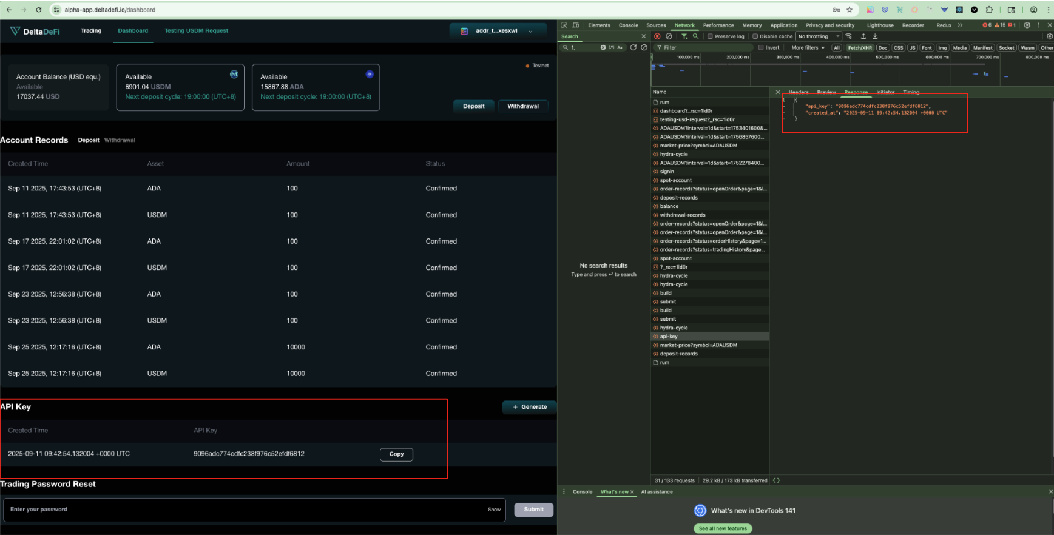
Task: Copy the API key
Action: click(396, 454)
